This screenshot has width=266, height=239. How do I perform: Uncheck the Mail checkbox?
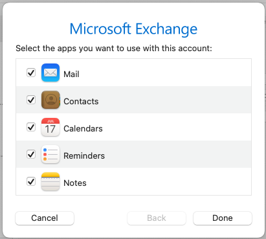click(31, 73)
